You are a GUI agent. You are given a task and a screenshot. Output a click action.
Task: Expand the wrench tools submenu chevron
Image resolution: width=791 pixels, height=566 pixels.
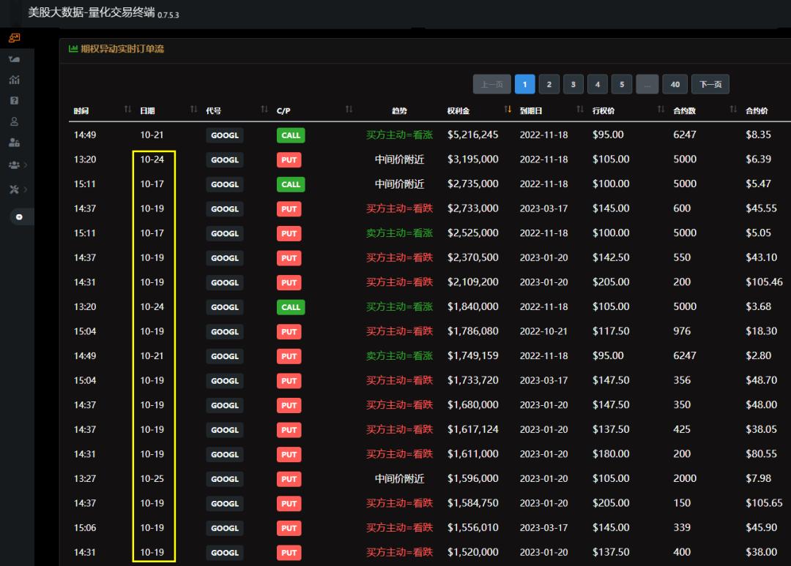pyautogui.click(x=26, y=189)
